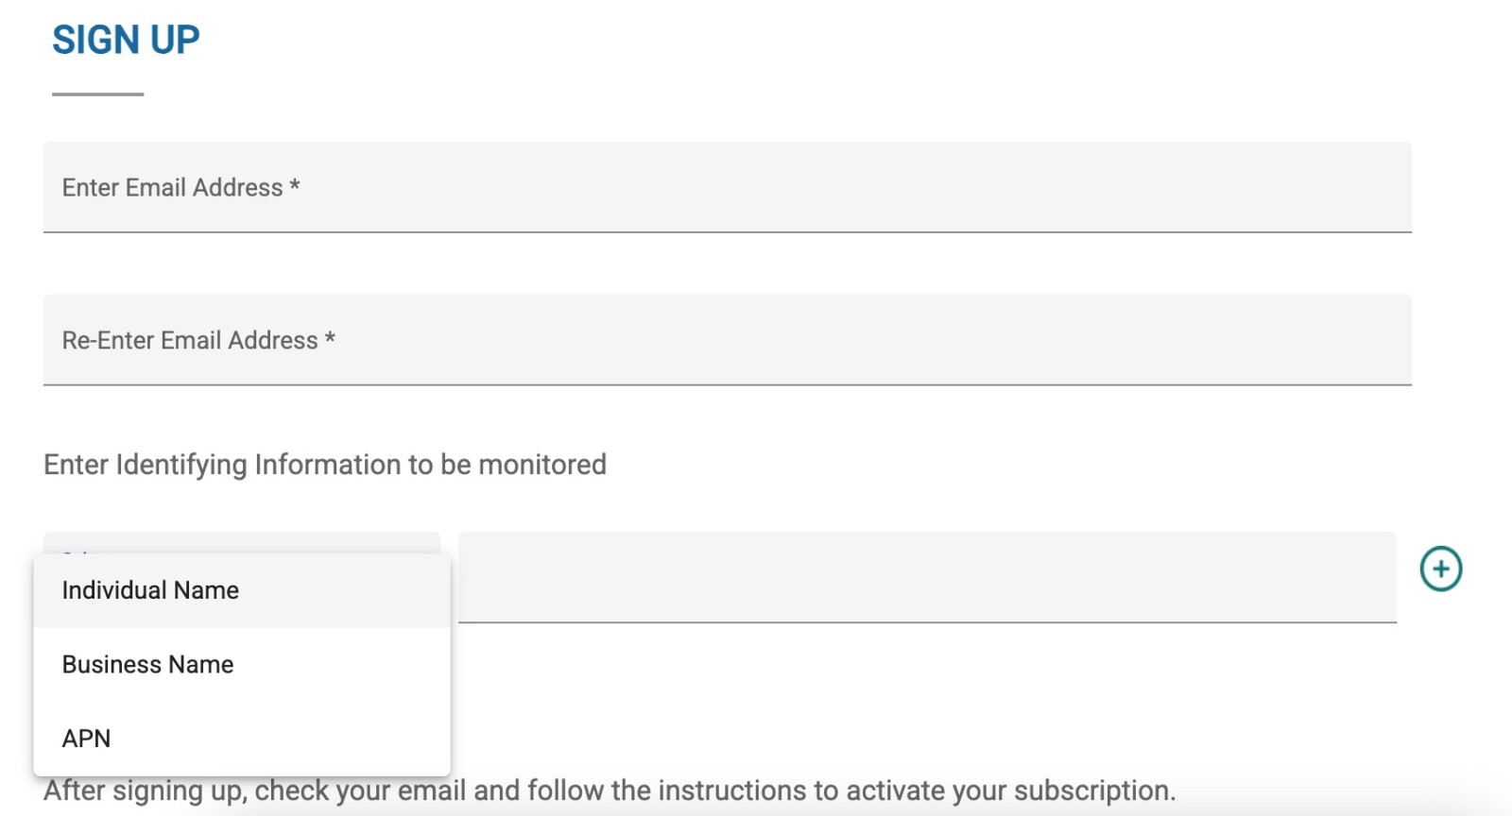Click the activation instructions text at bottom

pyautogui.click(x=610, y=790)
